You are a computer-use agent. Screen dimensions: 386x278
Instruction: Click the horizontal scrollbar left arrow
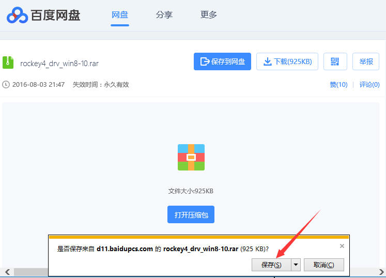pyautogui.click(x=7, y=272)
